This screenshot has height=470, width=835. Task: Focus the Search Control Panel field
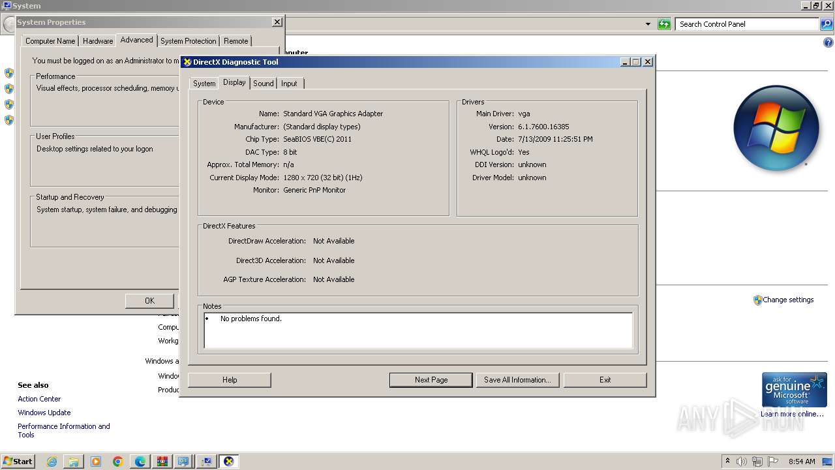click(747, 24)
